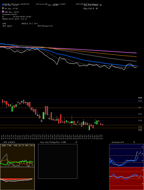Image resolution: width=144 pixels, height=190 pixels.
Task: Click the 'ADX signal:' label
Action: (7, 26)
